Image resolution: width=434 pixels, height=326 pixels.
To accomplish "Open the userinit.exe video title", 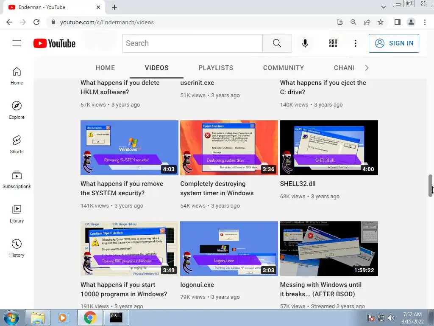I will pos(197,83).
